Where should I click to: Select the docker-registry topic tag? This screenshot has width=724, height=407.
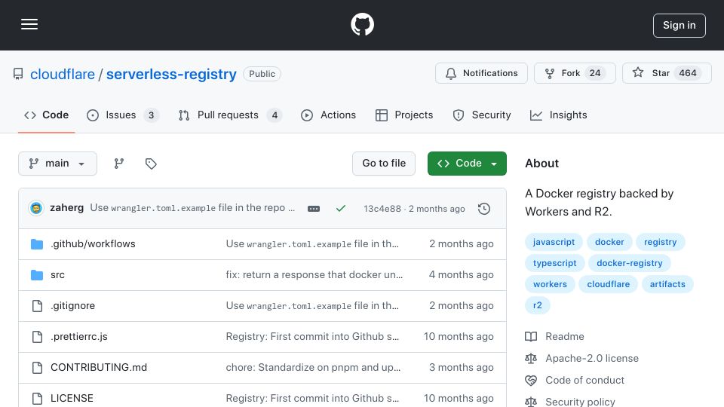pyautogui.click(x=629, y=263)
